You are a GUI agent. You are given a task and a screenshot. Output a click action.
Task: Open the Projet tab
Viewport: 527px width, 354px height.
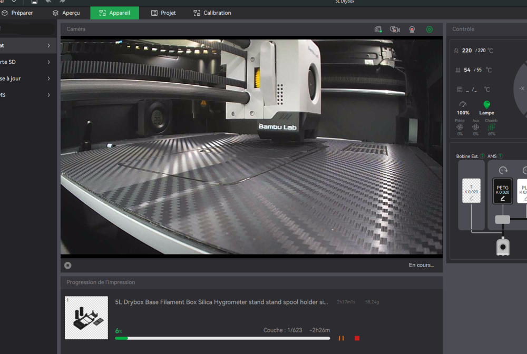[x=164, y=13]
